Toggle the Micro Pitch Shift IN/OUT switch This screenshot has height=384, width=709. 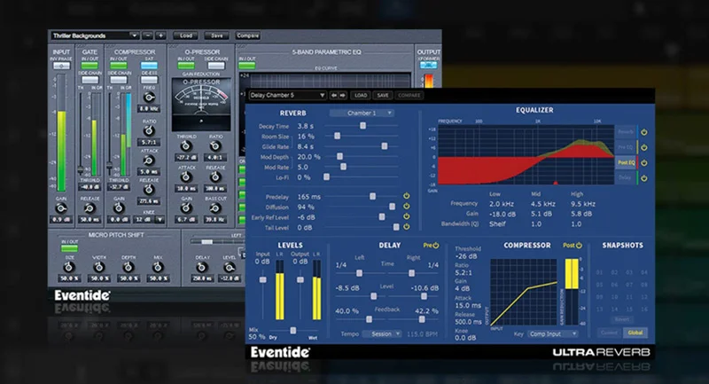(x=69, y=248)
